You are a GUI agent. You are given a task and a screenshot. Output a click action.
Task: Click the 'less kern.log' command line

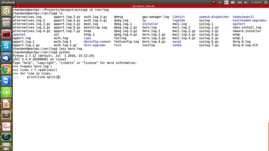[71, 49]
